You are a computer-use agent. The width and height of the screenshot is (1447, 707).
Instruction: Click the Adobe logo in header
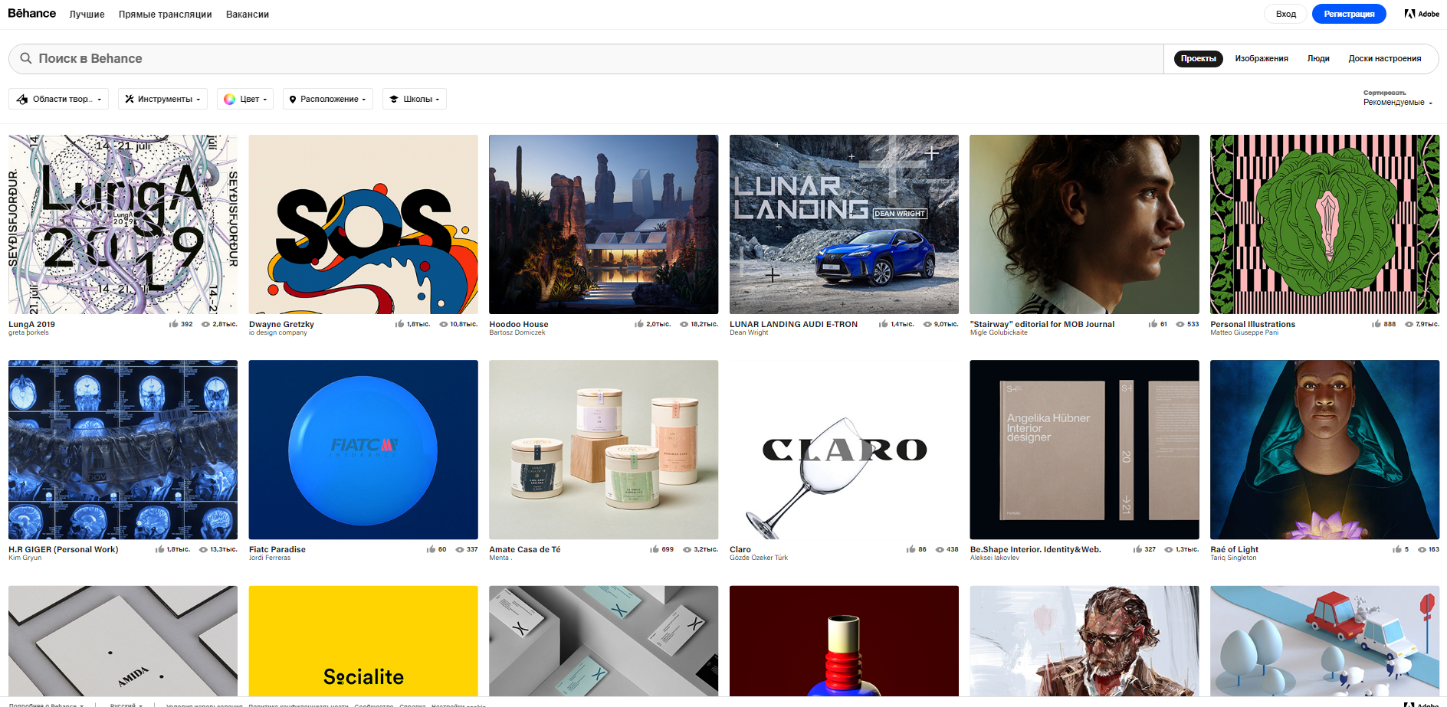pyautogui.click(x=1421, y=14)
